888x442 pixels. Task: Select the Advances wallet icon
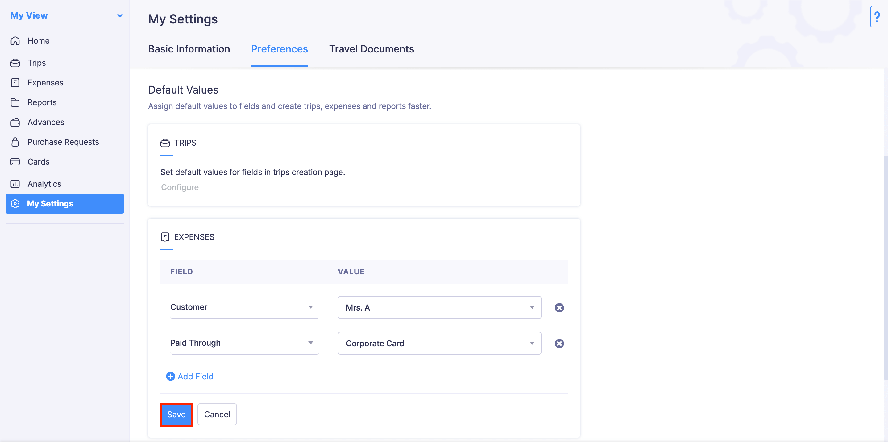(x=15, y=122)
